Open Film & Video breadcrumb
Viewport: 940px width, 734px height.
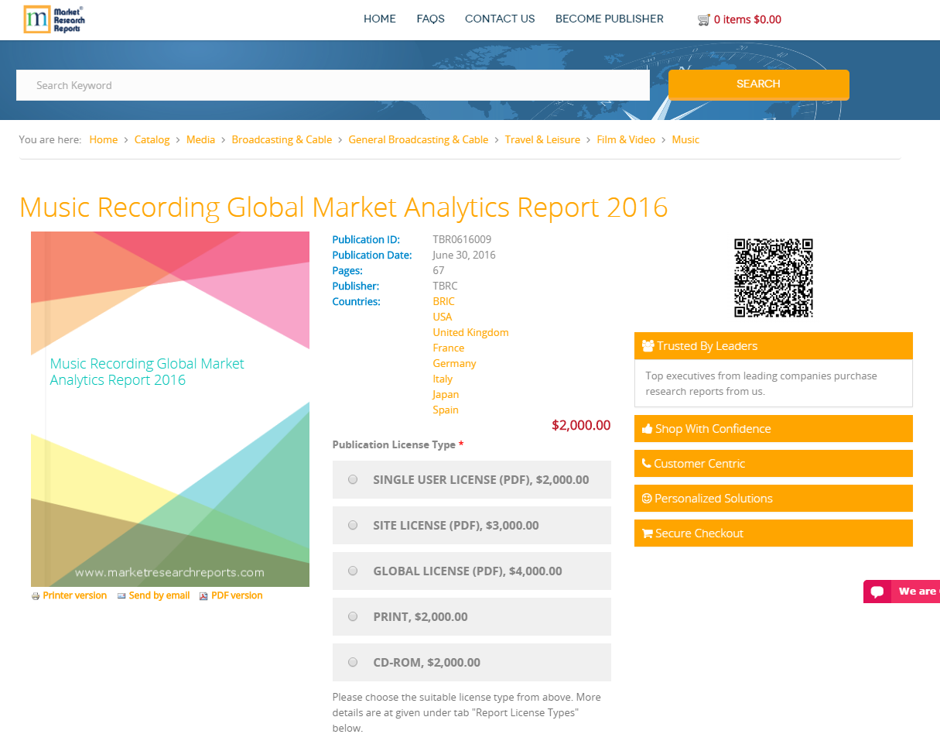(x=626, y=140)
